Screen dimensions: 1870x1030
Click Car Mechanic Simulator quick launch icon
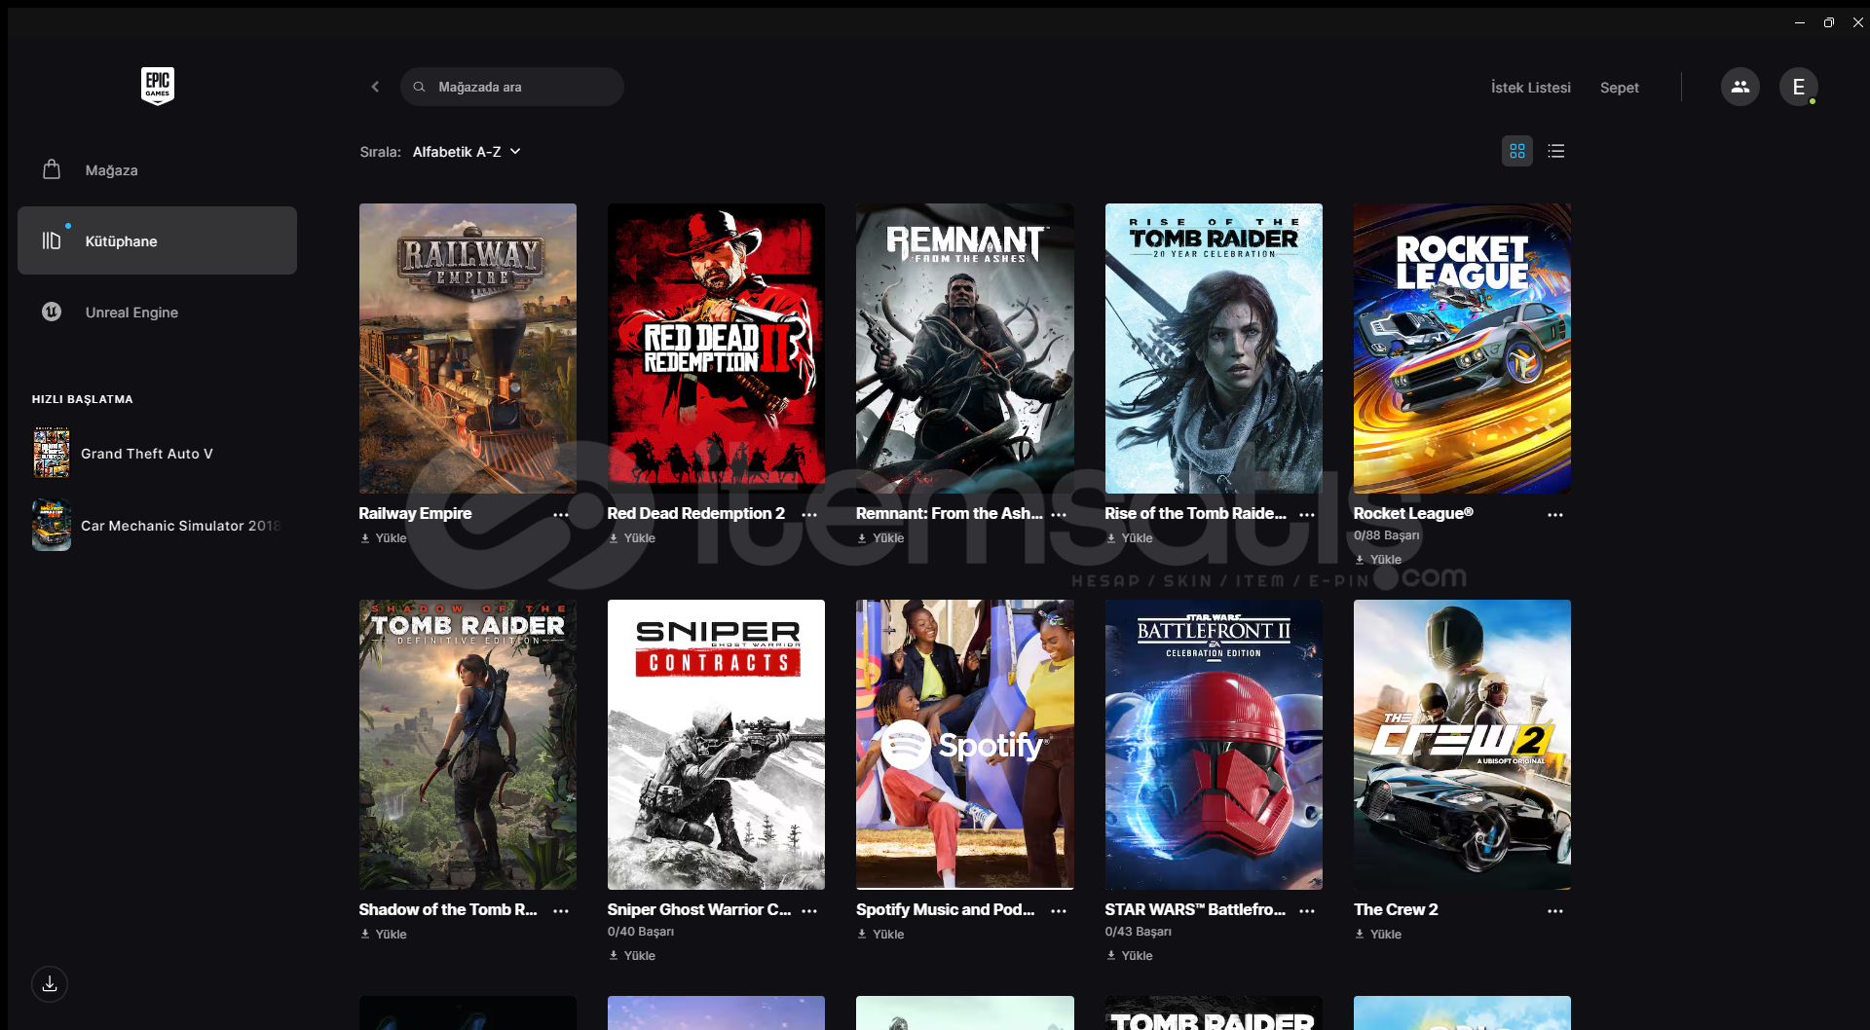pos(52,525)
